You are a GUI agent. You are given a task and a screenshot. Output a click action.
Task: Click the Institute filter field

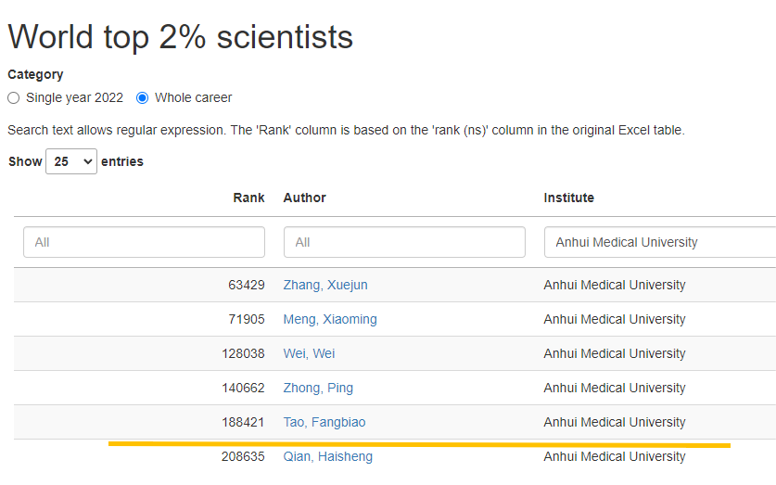coord(660,242)
